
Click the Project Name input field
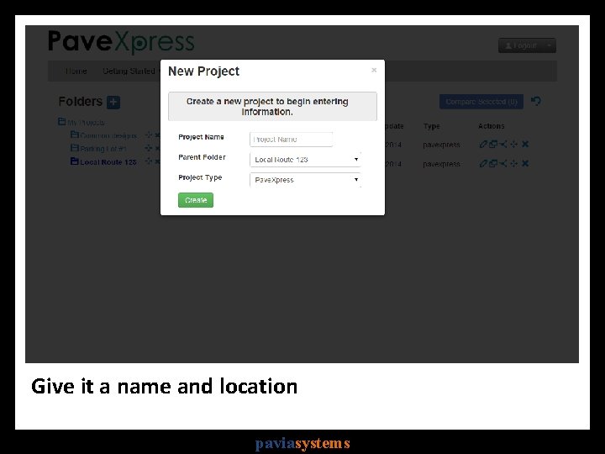291,140
